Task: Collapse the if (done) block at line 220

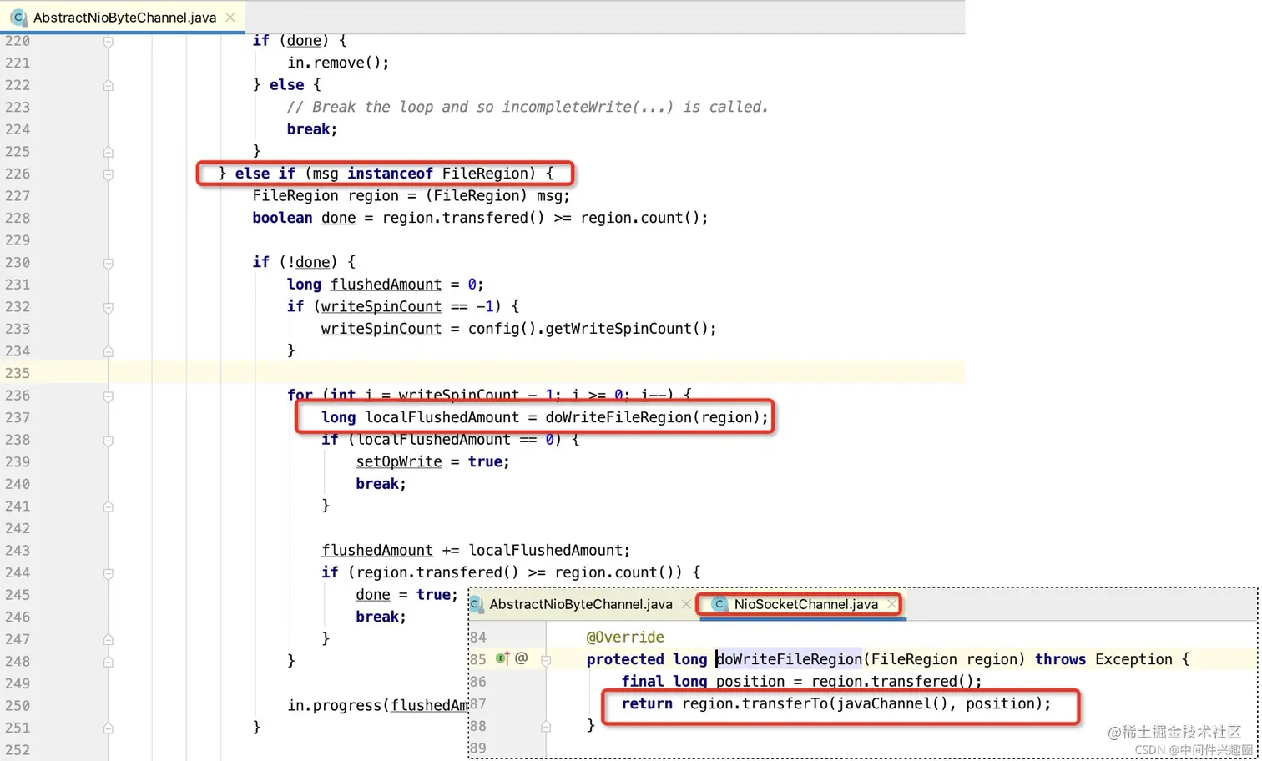Action: pos(109,41)
